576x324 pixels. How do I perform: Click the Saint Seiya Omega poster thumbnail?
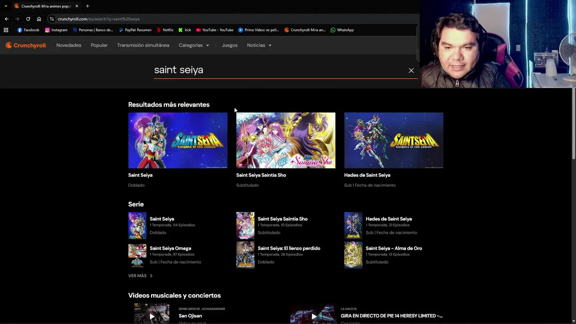point(137,255)
